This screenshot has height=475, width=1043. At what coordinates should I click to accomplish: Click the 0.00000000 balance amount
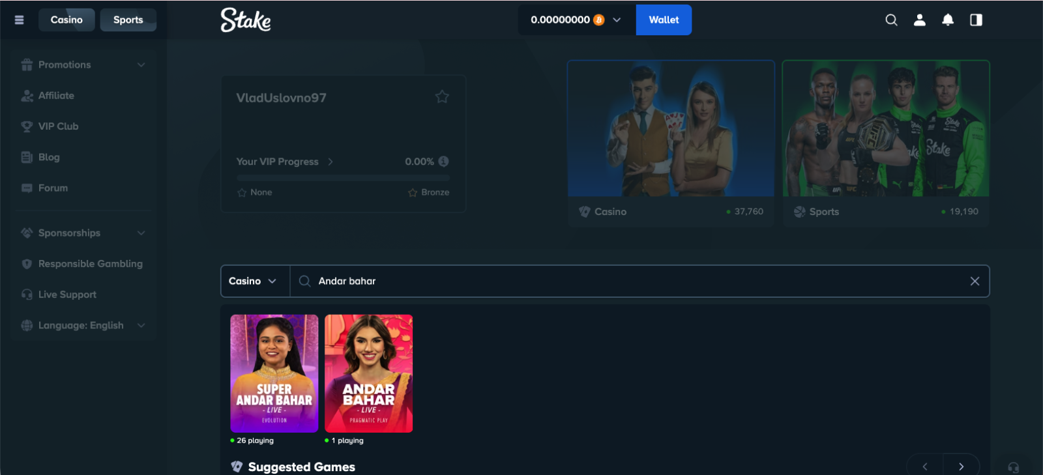[560, 20]
